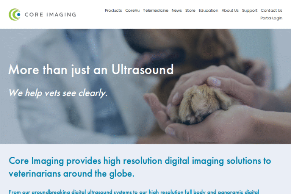
Task: Click the 'From our groundbreaking digital ultrasound' paragraph
Action: coord(134,192)
